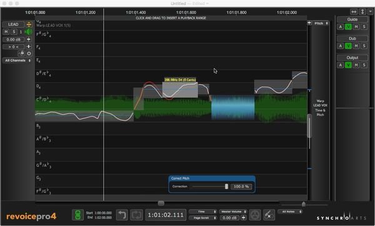Open the Pitch view selector dropdown
Screen dimensions: 375x226
321,23
